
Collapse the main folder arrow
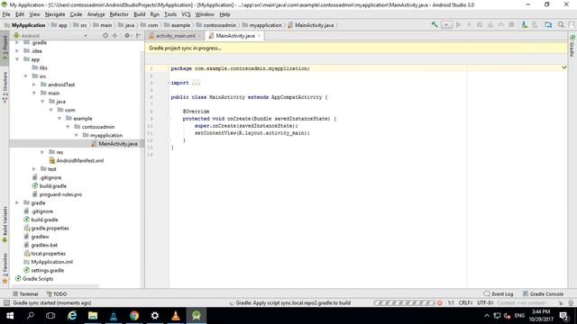tap(34, 94)
